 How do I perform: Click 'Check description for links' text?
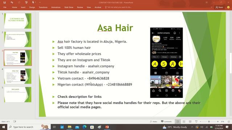79,97
